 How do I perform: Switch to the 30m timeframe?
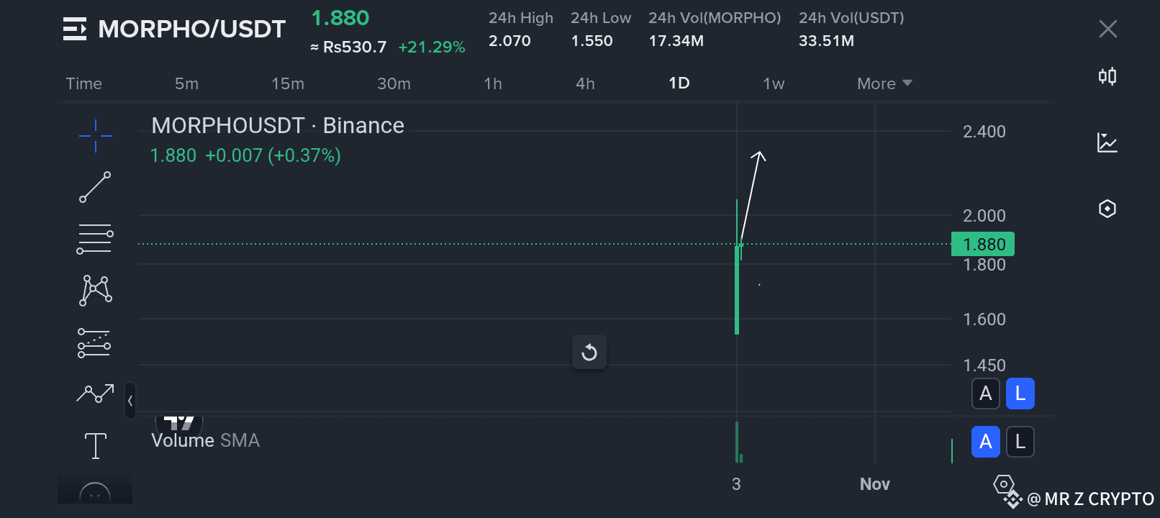click(x=394, y=83)
